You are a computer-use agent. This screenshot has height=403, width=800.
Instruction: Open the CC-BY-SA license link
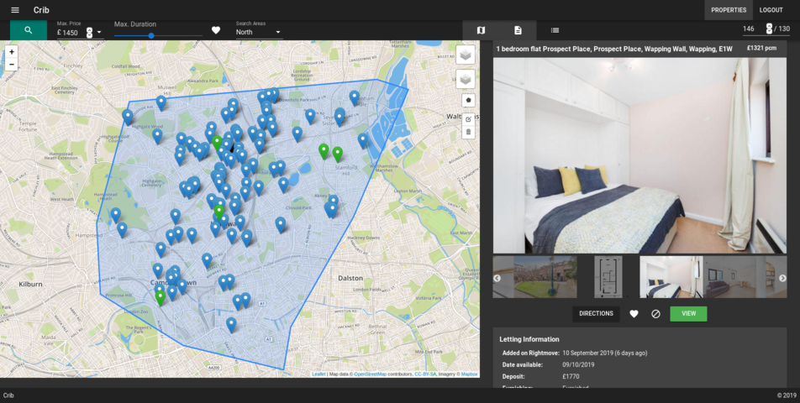click(425, 374)
